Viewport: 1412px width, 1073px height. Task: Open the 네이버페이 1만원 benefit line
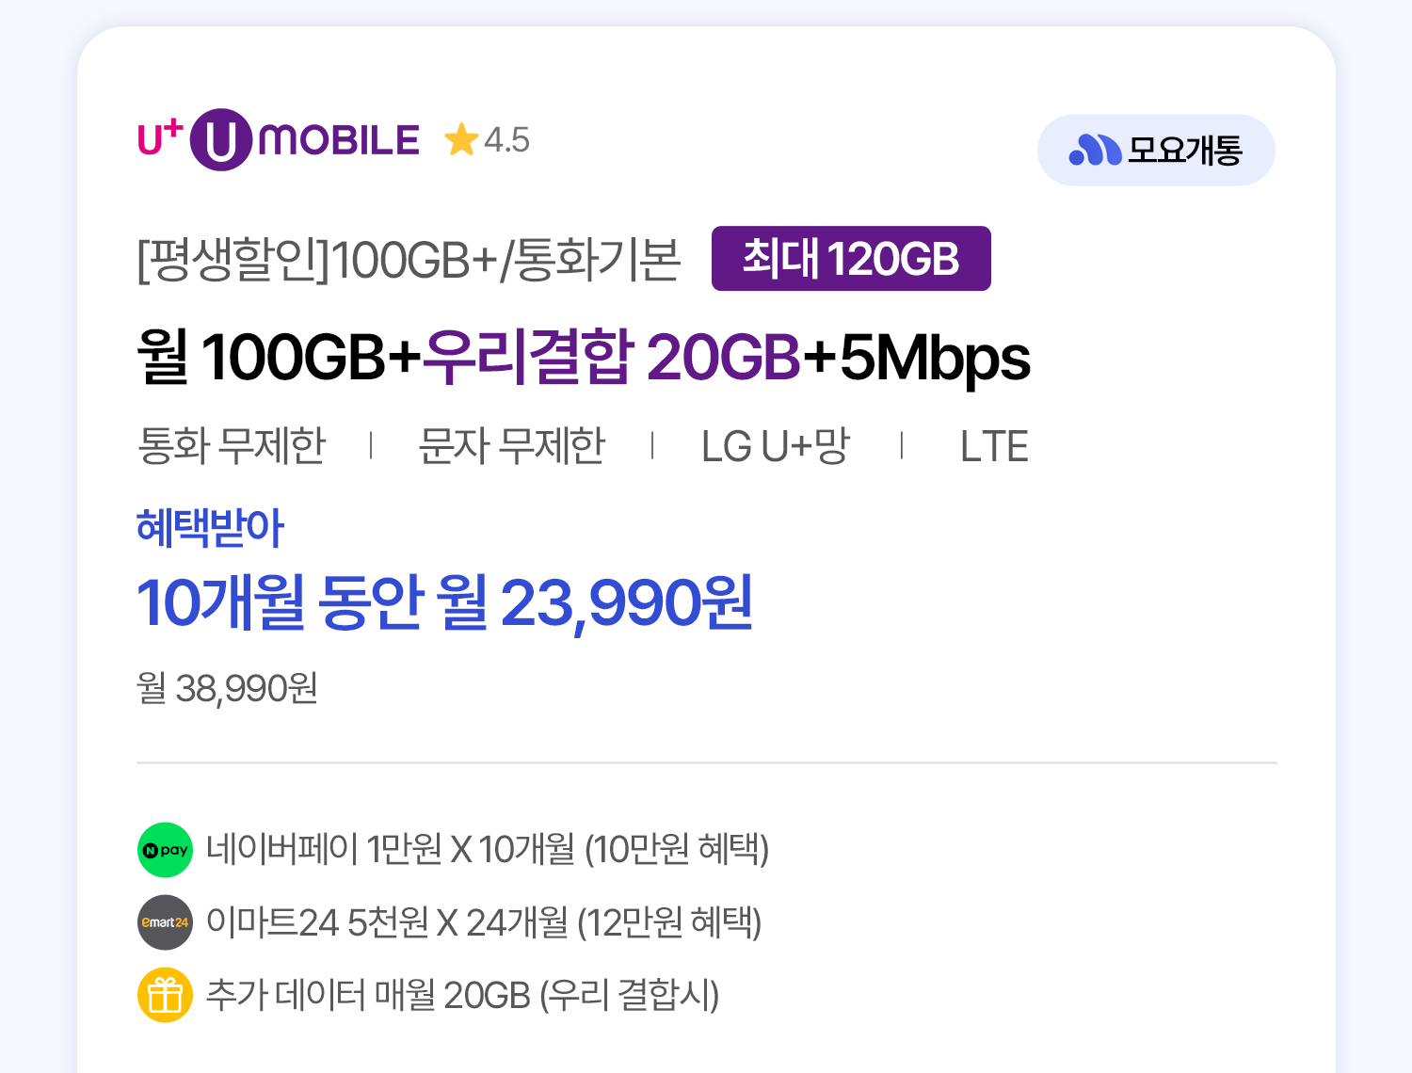click(487, 850)
